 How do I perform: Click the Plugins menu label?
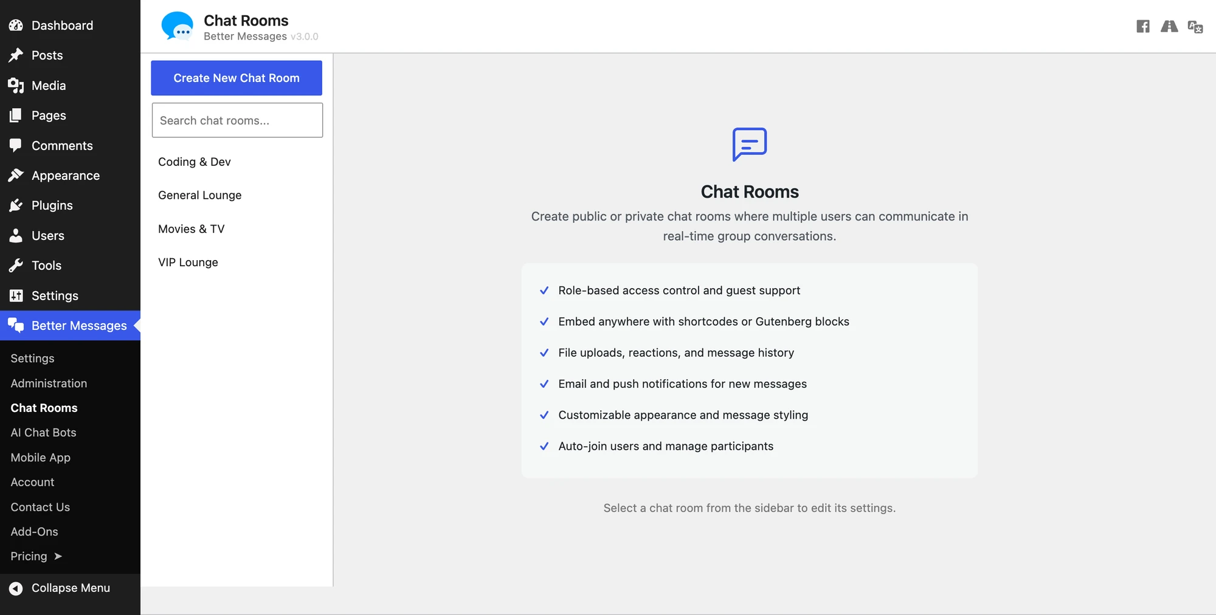point(52,205)
